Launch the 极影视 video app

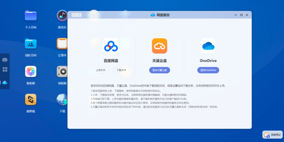coord(30,100)
